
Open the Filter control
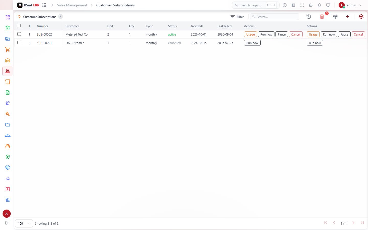[x=237, y=17]
